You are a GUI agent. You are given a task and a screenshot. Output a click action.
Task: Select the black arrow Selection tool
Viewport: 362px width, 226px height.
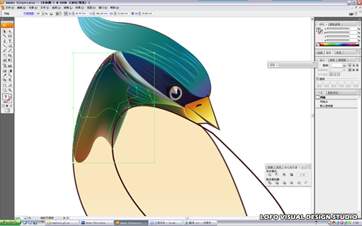tap(5, 31)
